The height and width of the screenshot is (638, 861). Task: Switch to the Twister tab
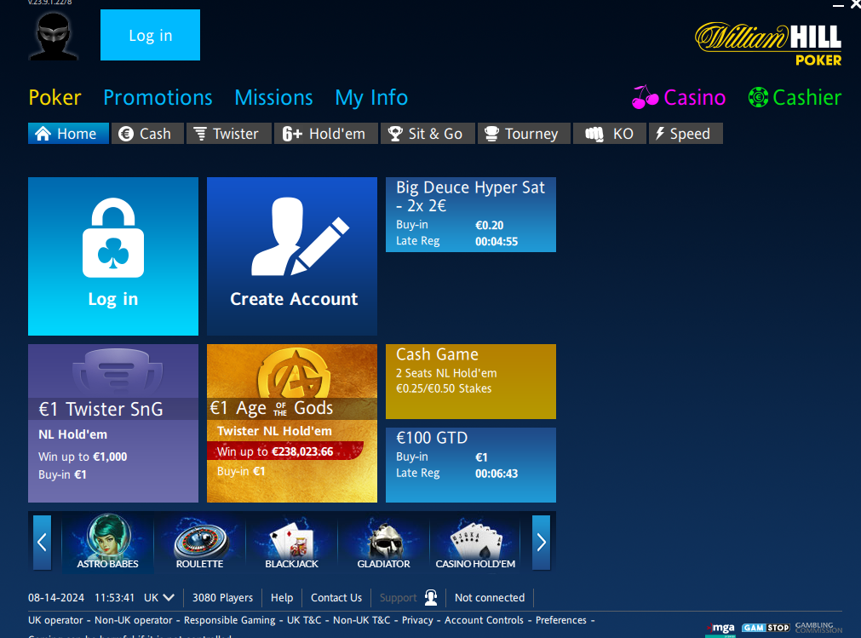tap(228, 134)
